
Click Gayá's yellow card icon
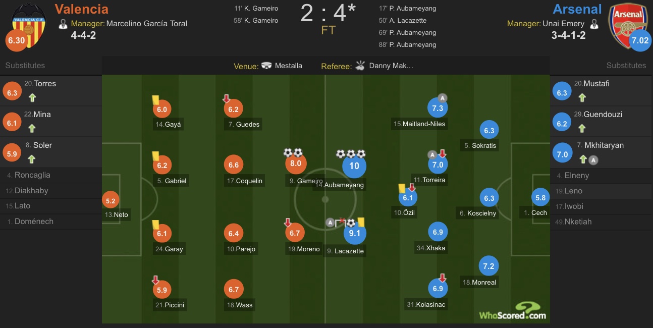tap(156, 100)
